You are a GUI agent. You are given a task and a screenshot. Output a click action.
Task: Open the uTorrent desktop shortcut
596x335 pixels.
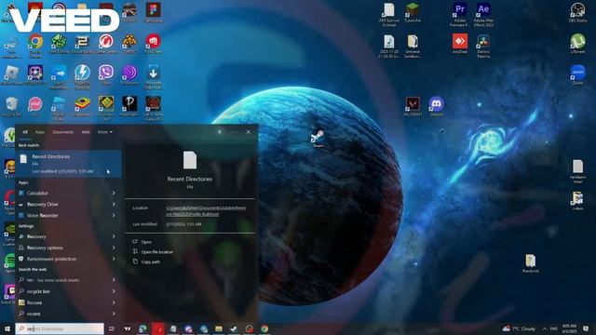(x=577, y=44)
